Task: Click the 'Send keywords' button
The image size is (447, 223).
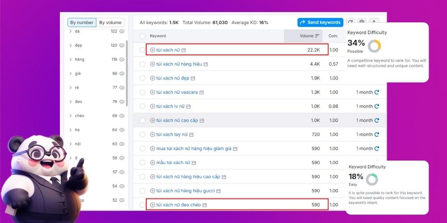Action: click(x=320, y=22)
